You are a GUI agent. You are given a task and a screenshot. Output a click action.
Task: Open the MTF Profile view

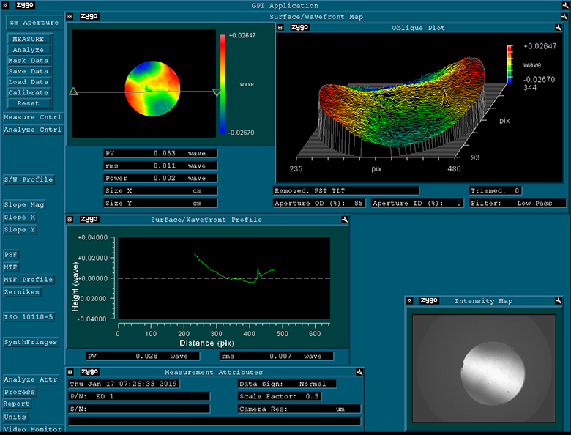(x=29, y=279)
